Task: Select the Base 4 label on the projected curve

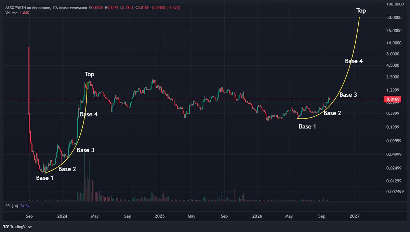Action: click(354, 61)
